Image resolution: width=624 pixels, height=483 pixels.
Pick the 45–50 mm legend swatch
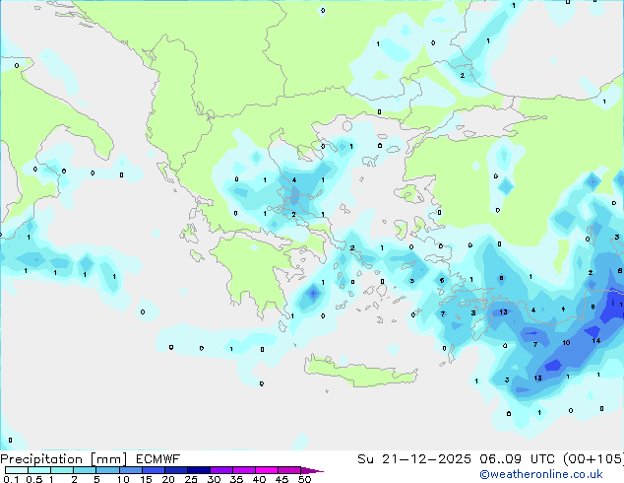coord(289,470)
